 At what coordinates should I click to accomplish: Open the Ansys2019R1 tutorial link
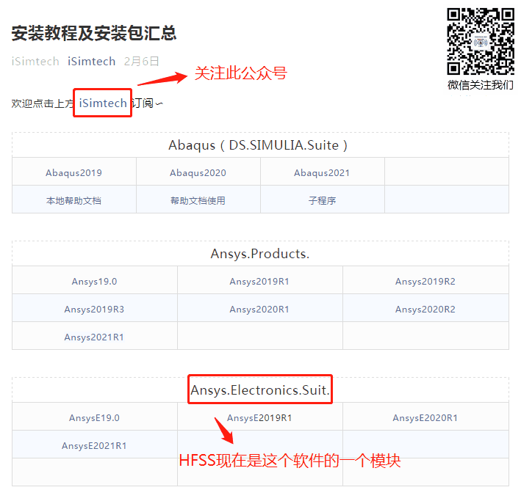259,282
